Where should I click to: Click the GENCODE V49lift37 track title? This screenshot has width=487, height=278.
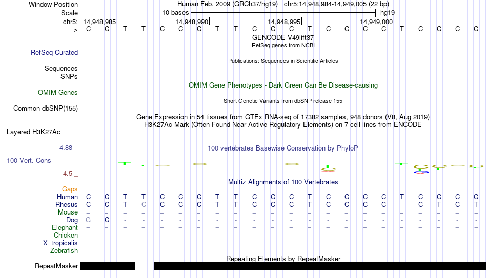coord(283,37)
